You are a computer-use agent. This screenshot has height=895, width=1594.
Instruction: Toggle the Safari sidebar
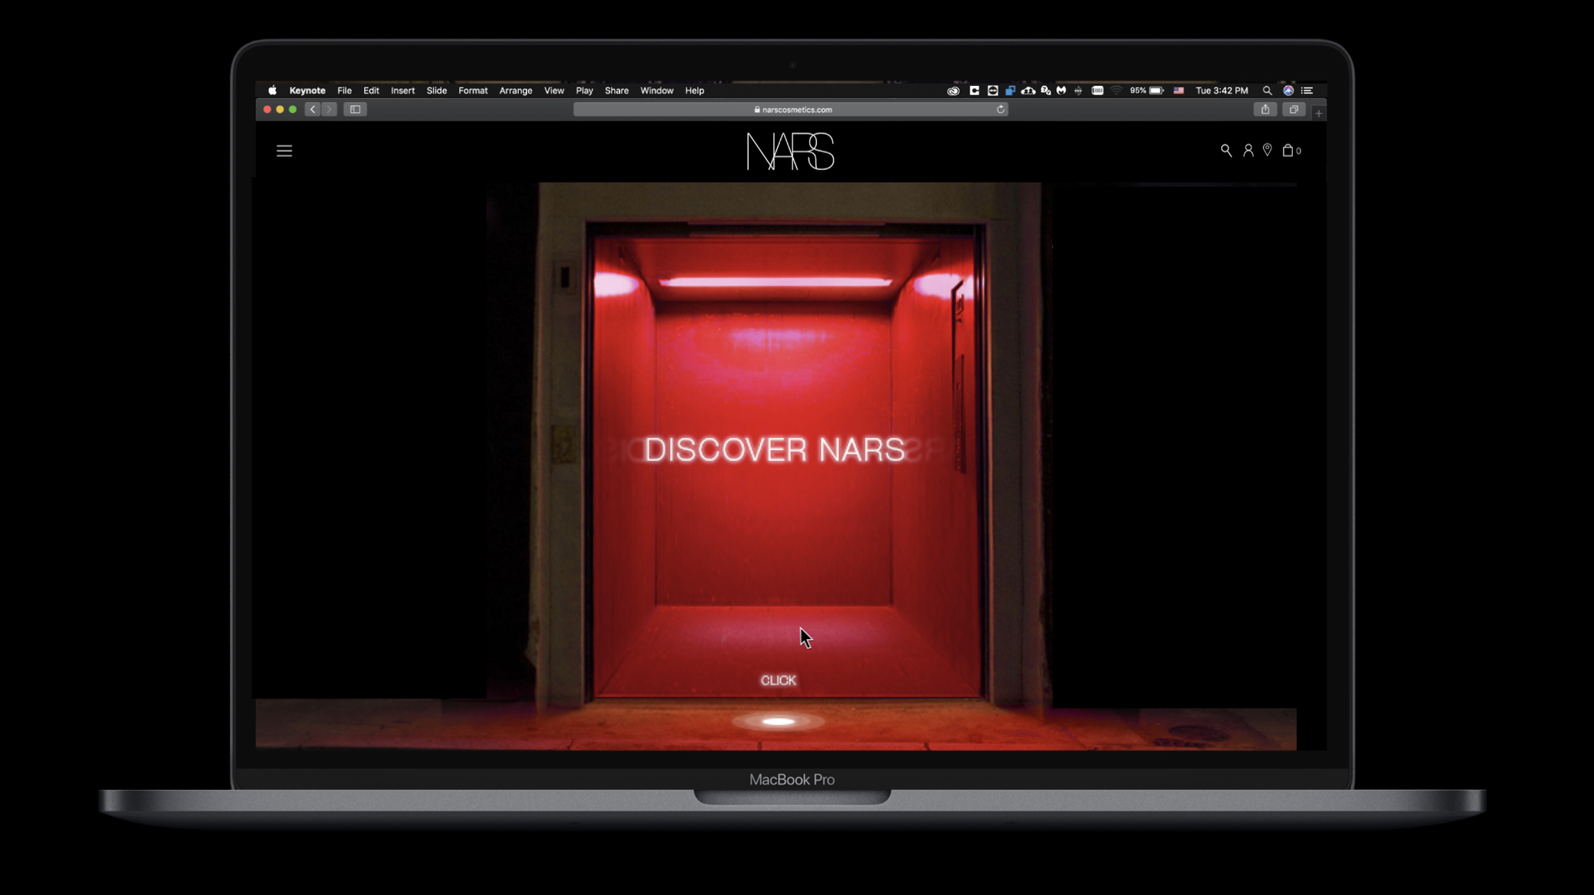355,109
